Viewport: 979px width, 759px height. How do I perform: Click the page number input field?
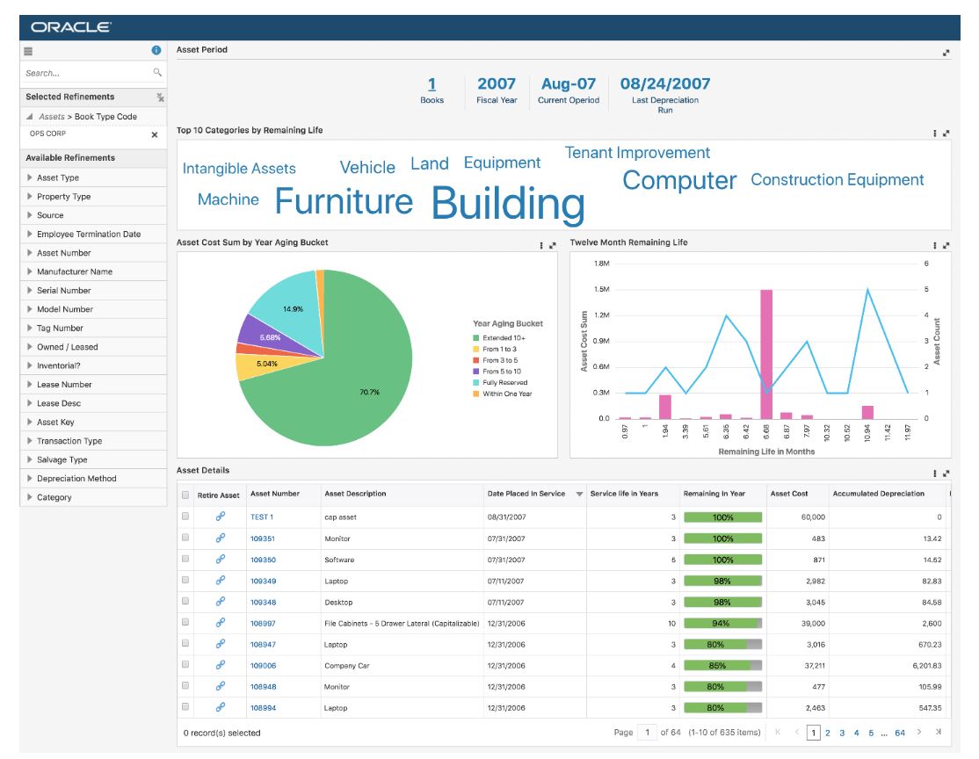click(645, 734)
